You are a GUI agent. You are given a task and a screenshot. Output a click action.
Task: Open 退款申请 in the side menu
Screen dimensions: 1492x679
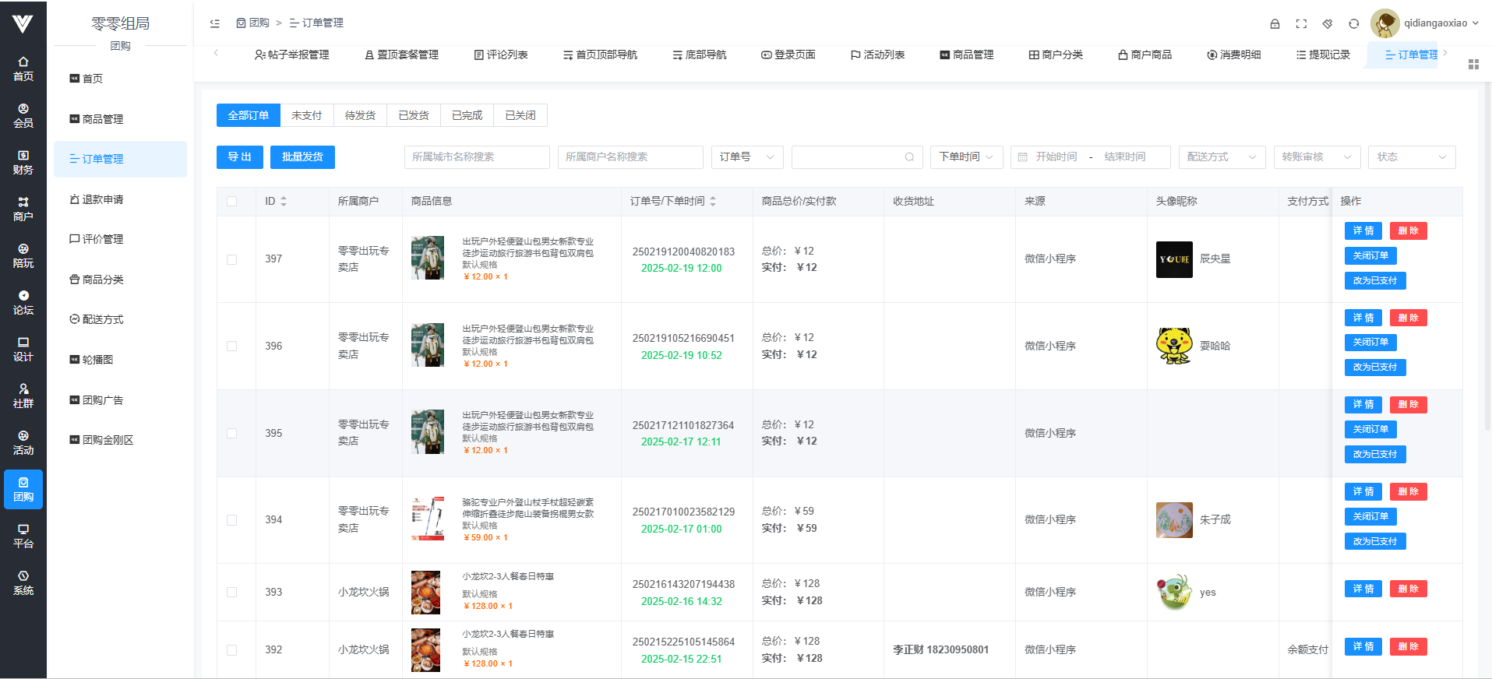tap(103, 199)
